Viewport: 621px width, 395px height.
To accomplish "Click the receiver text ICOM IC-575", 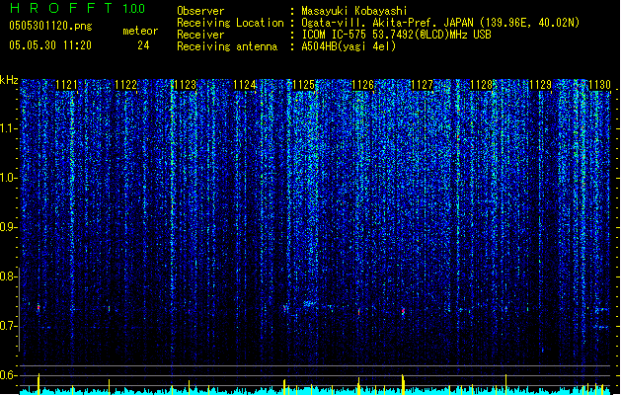I will (x=334, y=35).
